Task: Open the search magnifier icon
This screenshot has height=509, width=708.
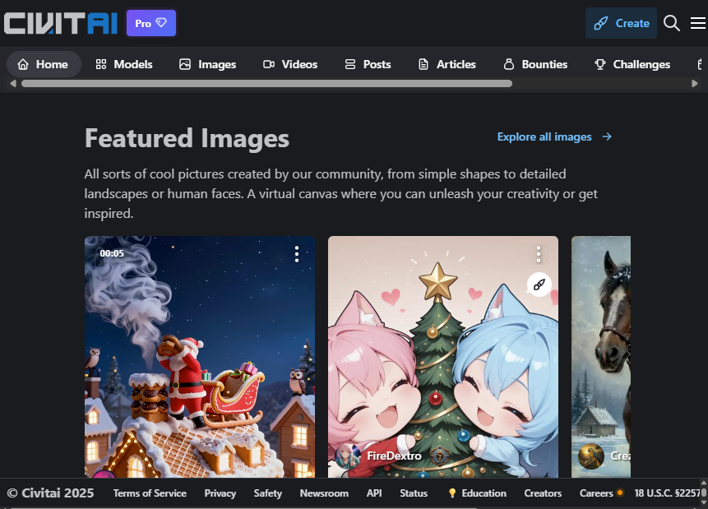Action: (x=672, y=23)
